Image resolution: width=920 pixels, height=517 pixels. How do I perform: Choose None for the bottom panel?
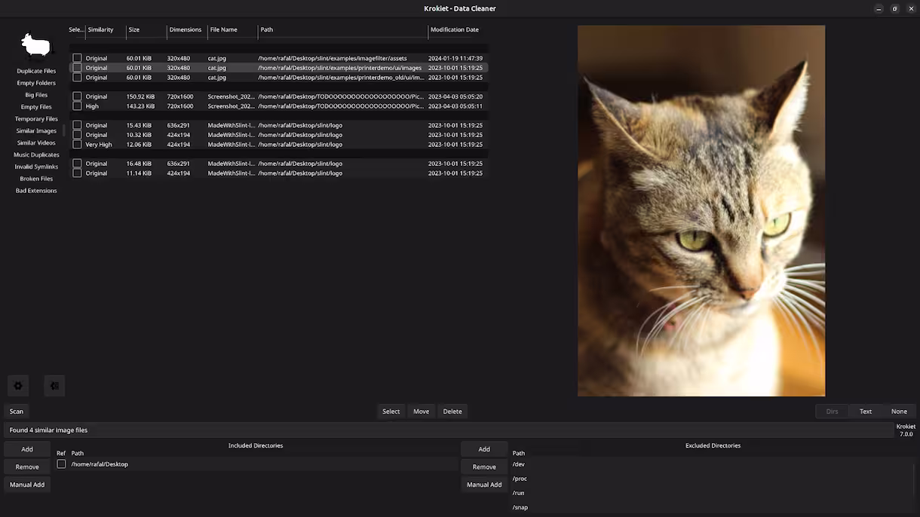tap(899, 411)
